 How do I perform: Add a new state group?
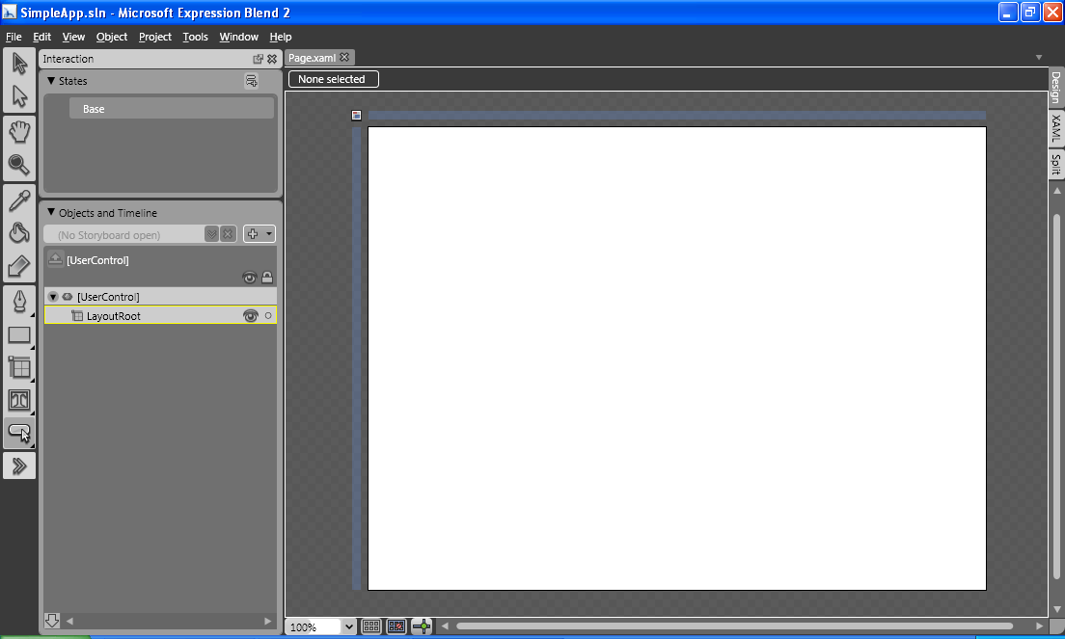pos(252,81)
